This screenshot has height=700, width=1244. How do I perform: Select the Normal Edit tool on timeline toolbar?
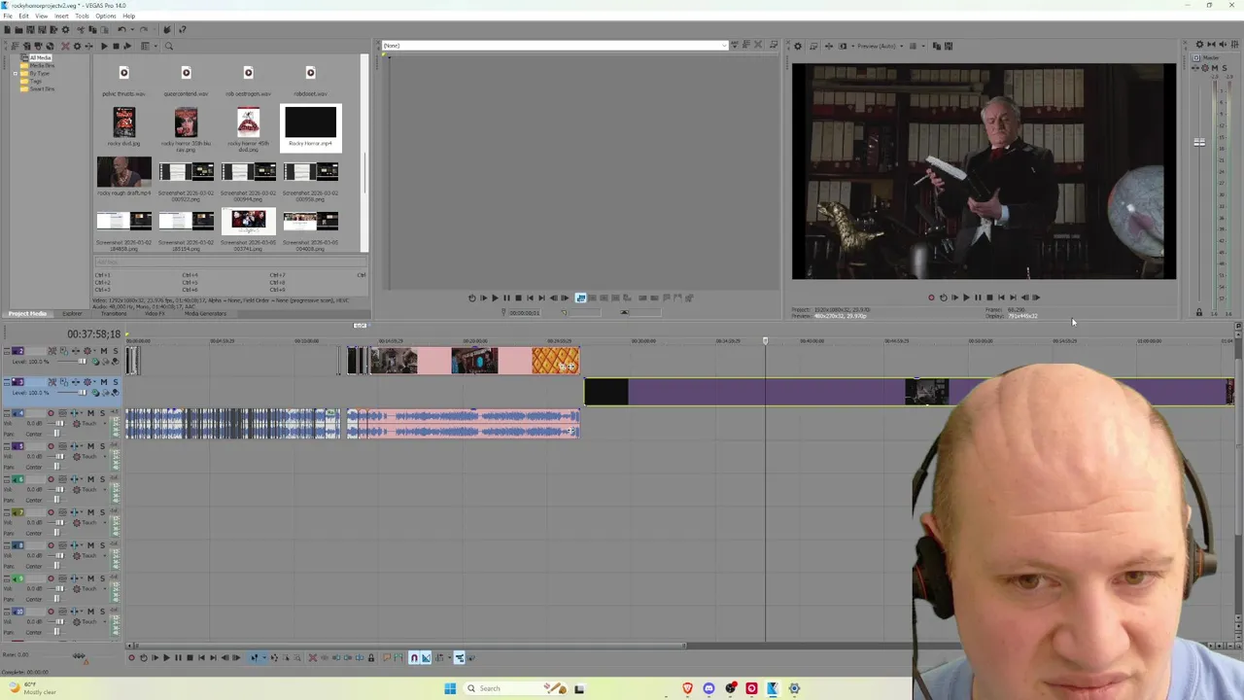[255, 658]
